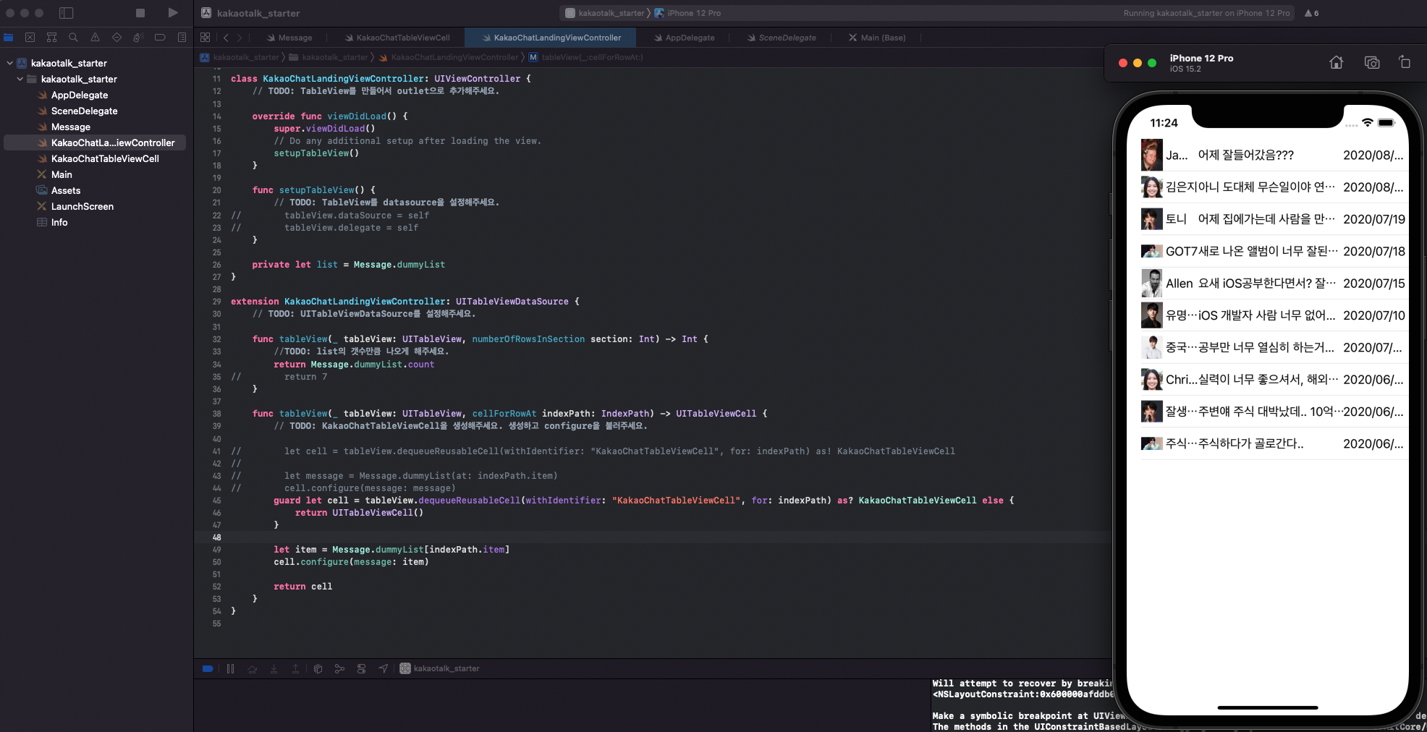Rotate the Simulator device
Image resolution: width=1427 pixels, height=732 pixels.
1405,62
